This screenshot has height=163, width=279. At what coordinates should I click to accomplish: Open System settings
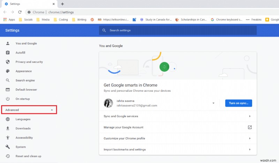pyautogui.click(x=21, y=147)
